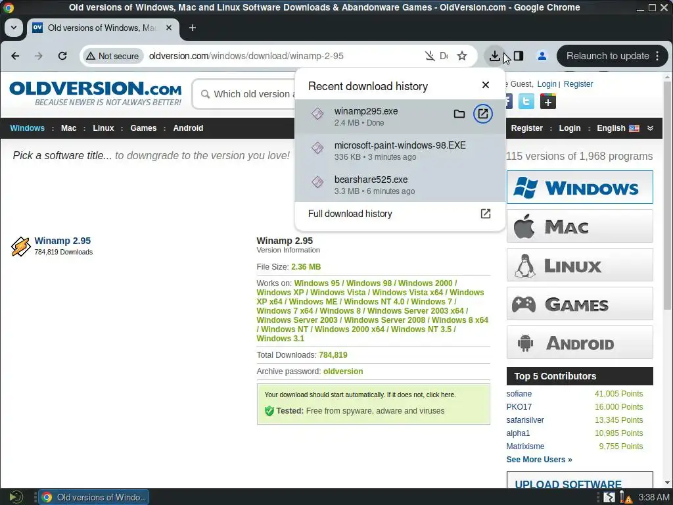Open the Chrome profile avatar

click(x=542, y=56)
